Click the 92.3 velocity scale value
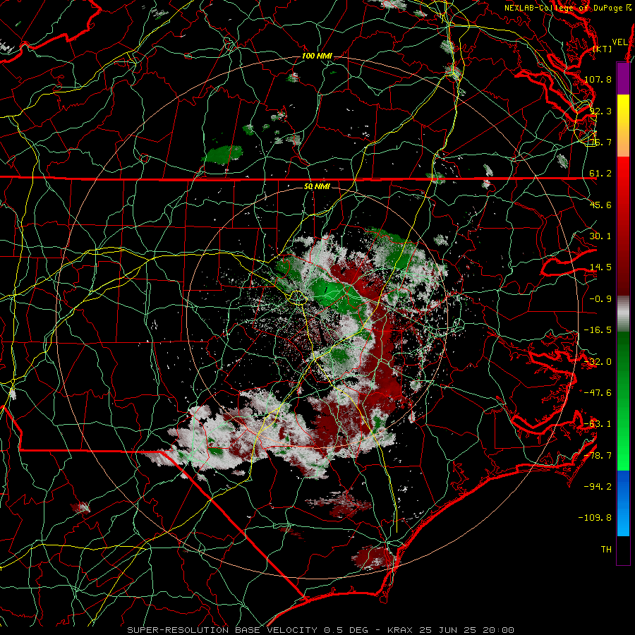635x635 pixels. click(600, 111)
